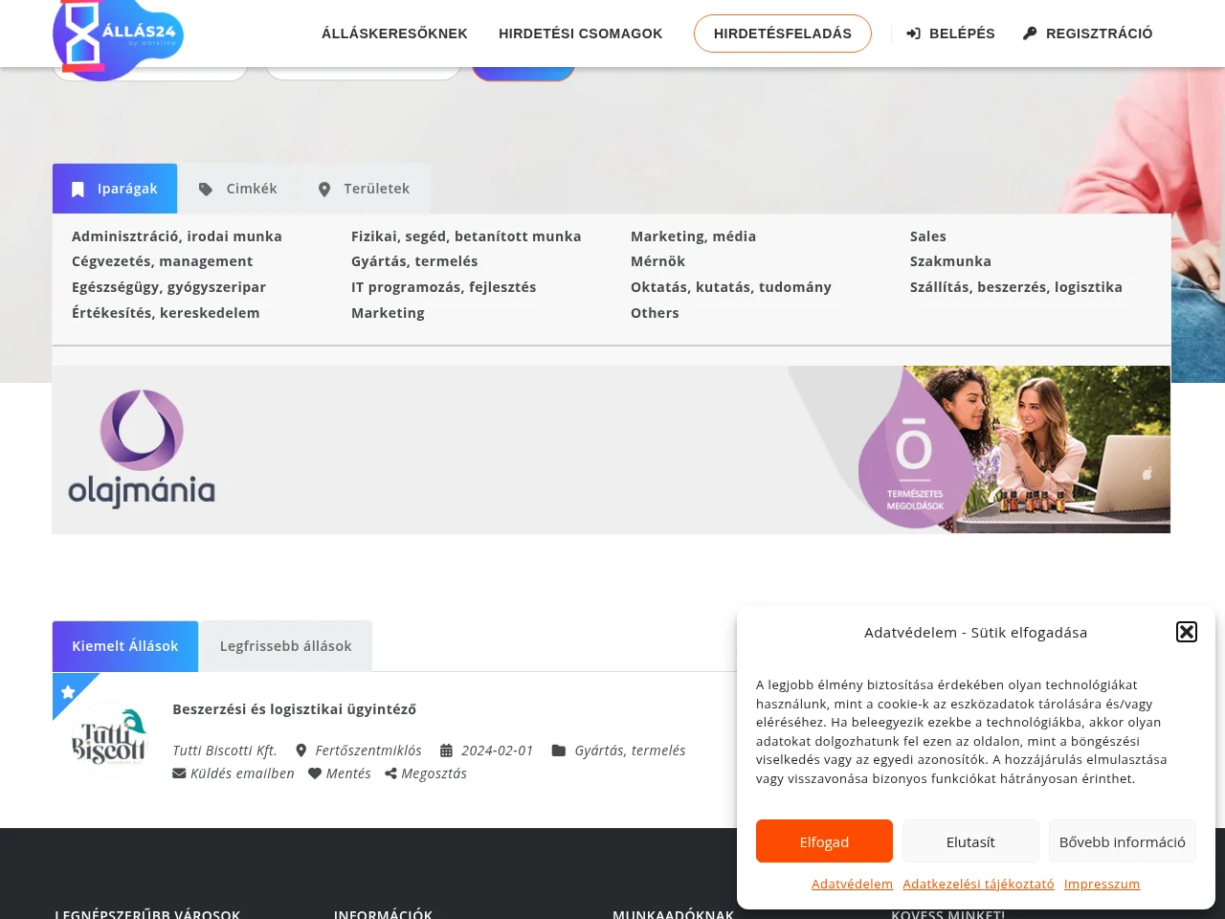The image size is (1225, 919).
Task: Open the Adatvédelem link
Action: (x=852, y=884)
